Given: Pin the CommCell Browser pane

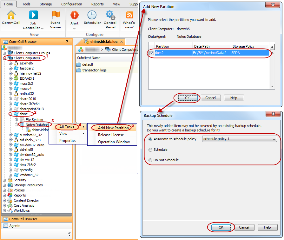Looking at the screenshot, I should point(67,42).
